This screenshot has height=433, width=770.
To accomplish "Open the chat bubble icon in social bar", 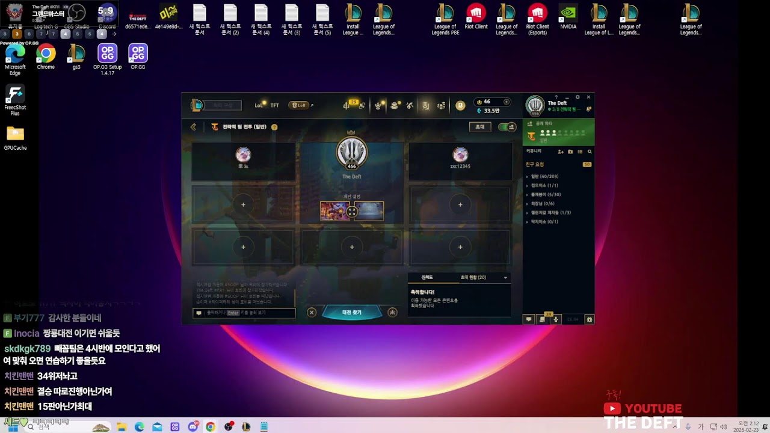I will tap(529, 319).
